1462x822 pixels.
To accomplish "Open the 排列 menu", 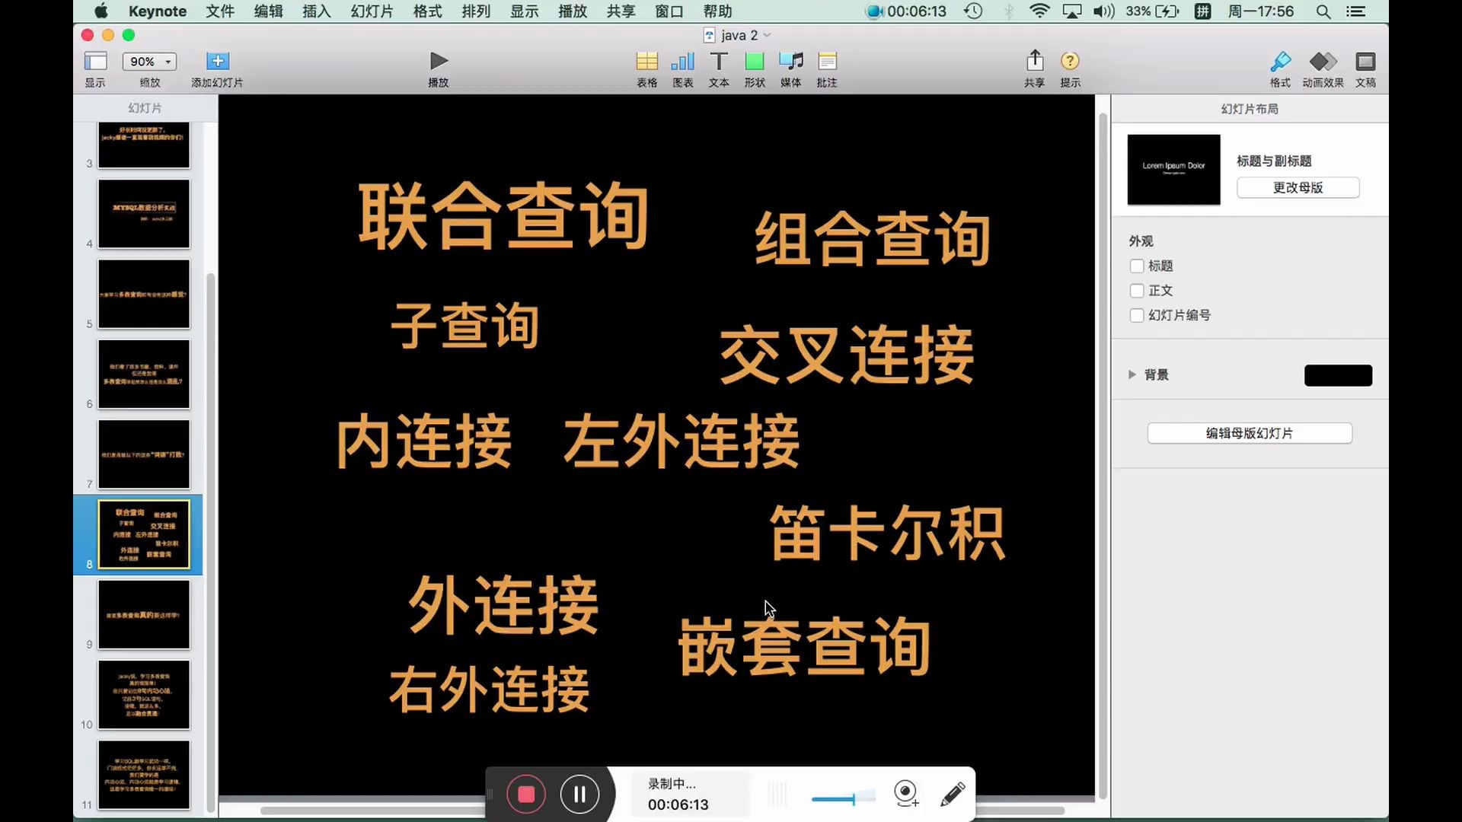I will (x=476, y=11).
